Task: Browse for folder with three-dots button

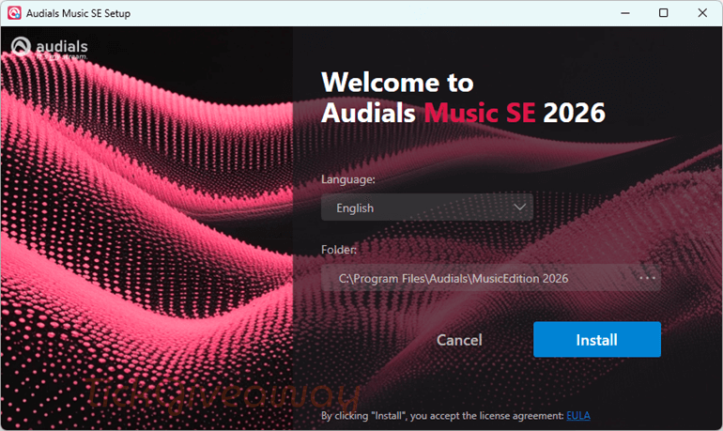Action: (x=647, y=278)
